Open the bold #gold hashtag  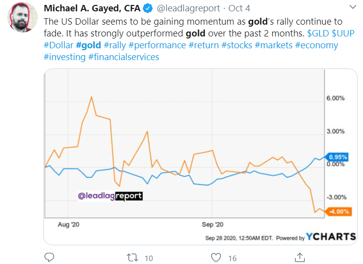point(89,45)
